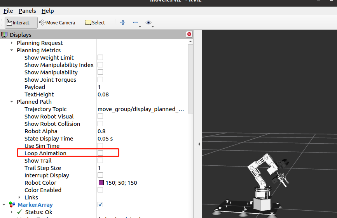337x218 pixels.
Task: Enable the Loop Animation checkbox
Action: click(x=100, y=153)
